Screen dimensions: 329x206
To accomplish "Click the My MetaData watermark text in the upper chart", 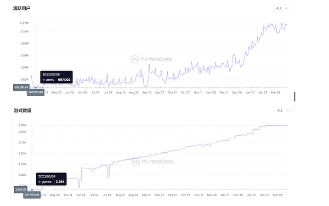I will (156, 59).
